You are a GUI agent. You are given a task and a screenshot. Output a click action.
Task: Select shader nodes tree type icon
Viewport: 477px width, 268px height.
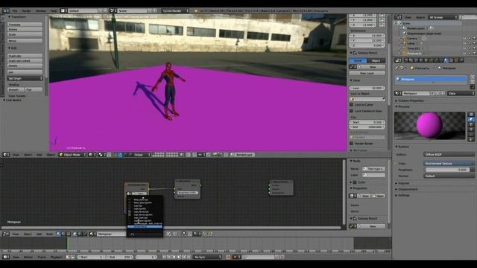click(58, 234)
